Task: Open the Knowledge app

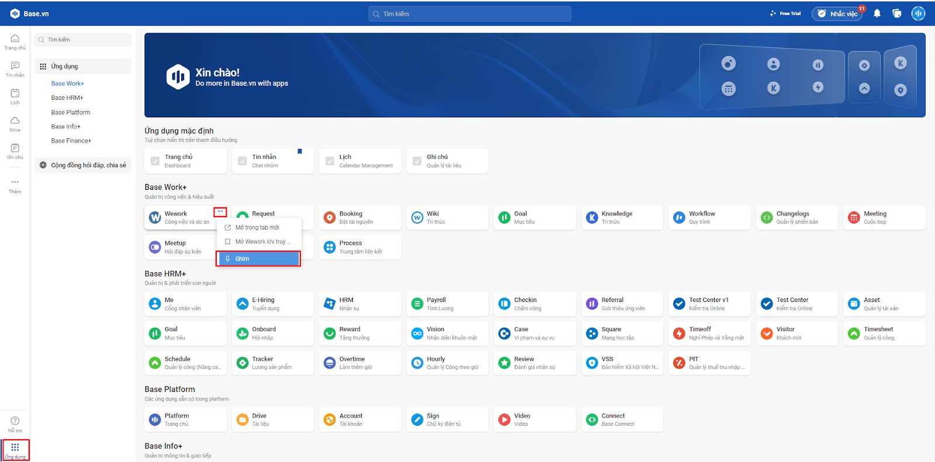Action: pos(622,217)
